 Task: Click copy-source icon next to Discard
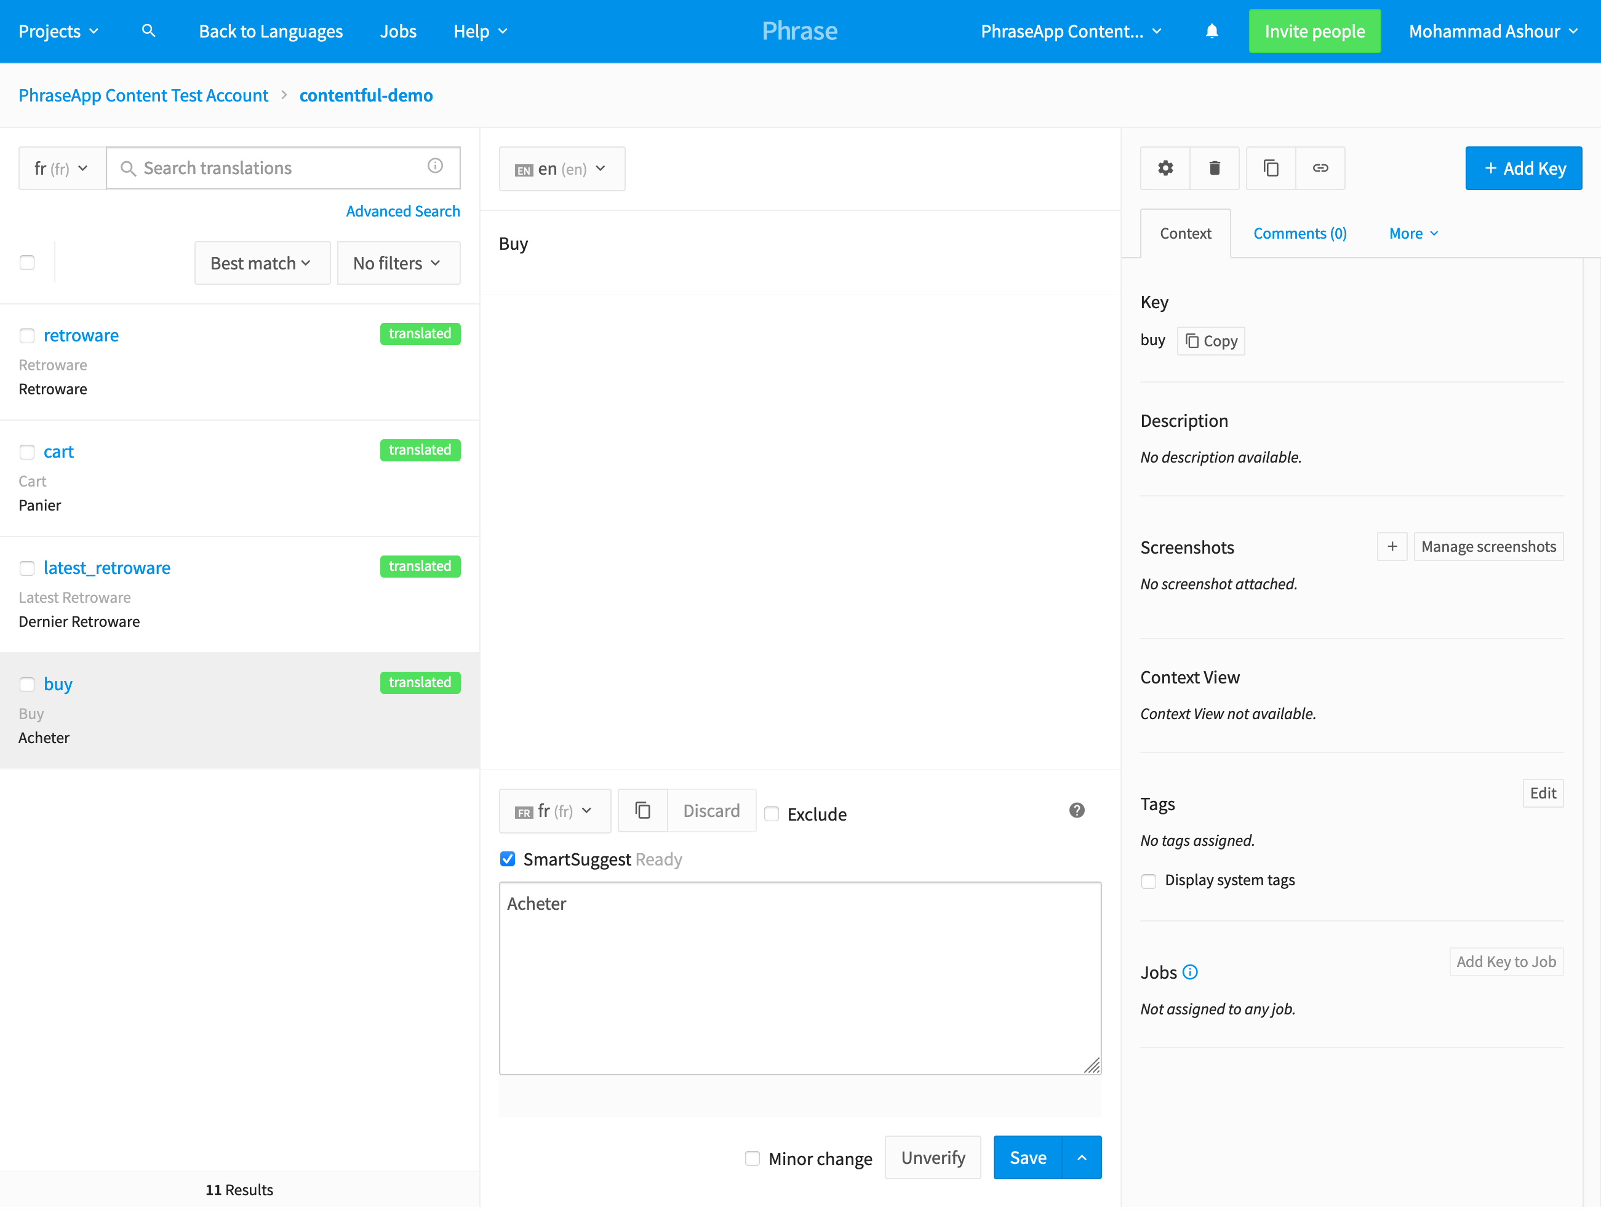642,811
